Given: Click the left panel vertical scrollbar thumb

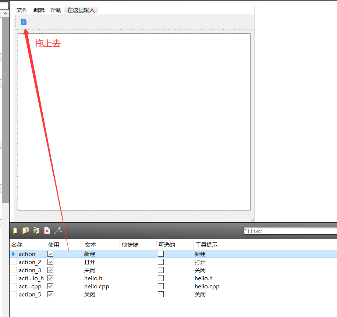Looking at the screenshot, I should click(6, 110).
